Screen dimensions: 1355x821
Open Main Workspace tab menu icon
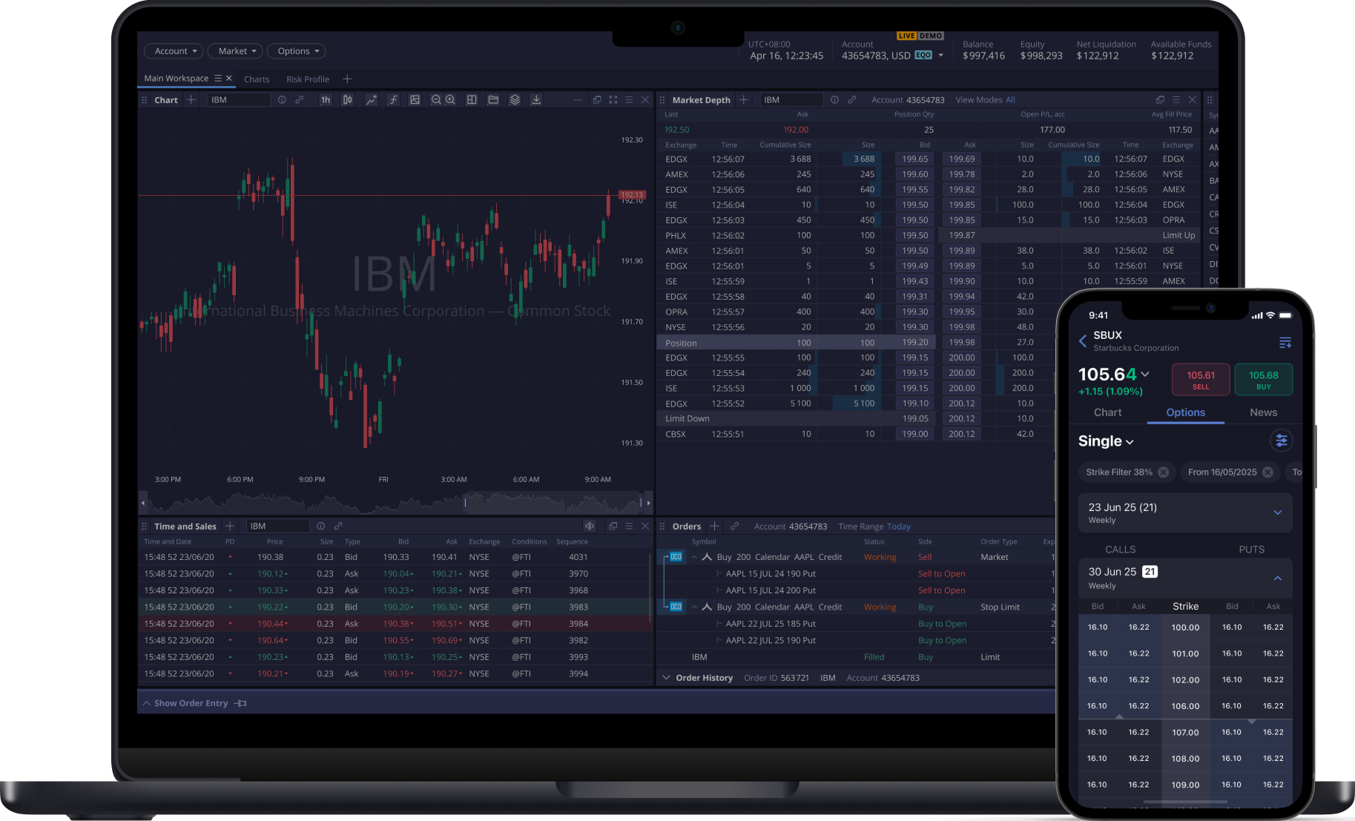click(x=218, y=78)
